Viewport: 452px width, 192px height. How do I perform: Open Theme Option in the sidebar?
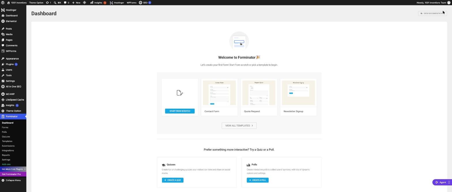tap(13, 111)
